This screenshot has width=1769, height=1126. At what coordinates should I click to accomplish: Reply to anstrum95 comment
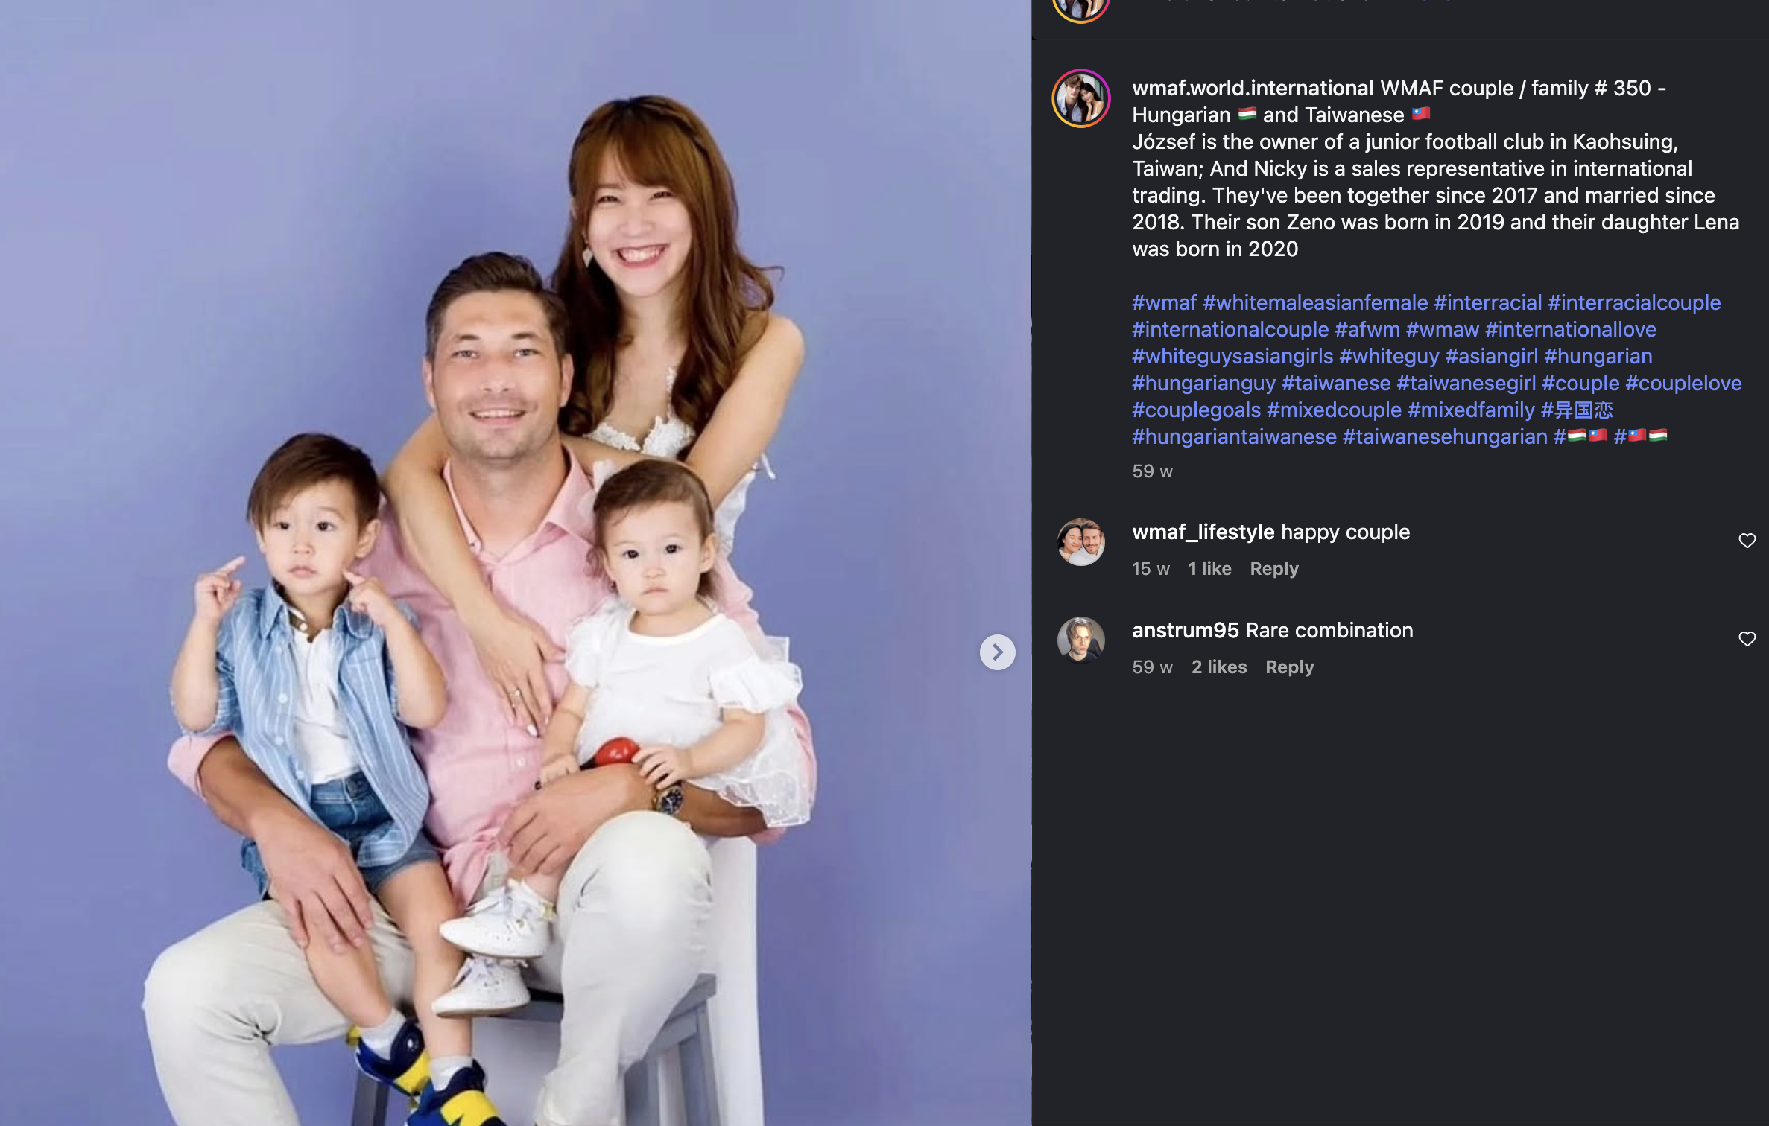(1290, 667)
